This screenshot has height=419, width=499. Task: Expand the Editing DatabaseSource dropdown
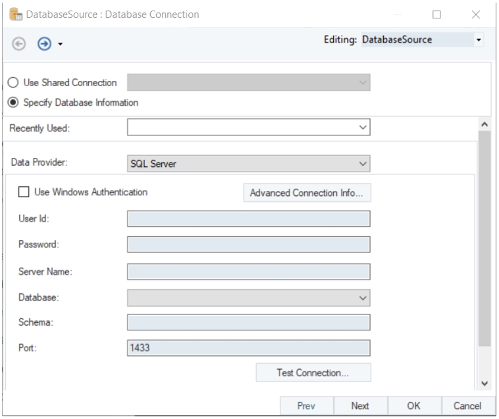pyautogui.click(x=479, y=41)
